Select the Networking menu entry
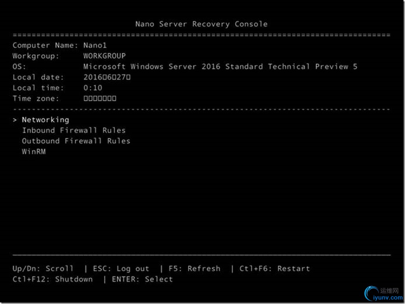Image resolution: width=405 pixels, height=304 pixels. pyautogui.click(x=45, y=120)
